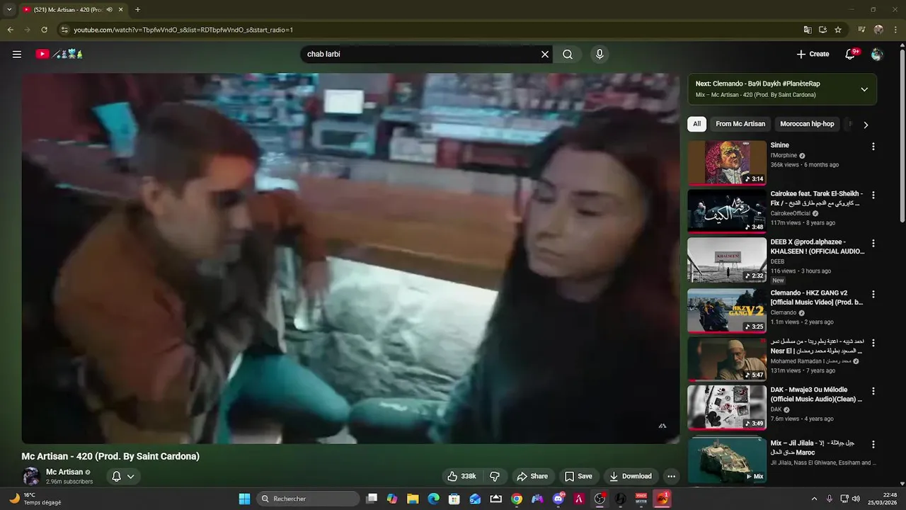Expand the Next up mix playlist
Image resolution: width=906 pixels, height=510 pixels.
(864, 89)
